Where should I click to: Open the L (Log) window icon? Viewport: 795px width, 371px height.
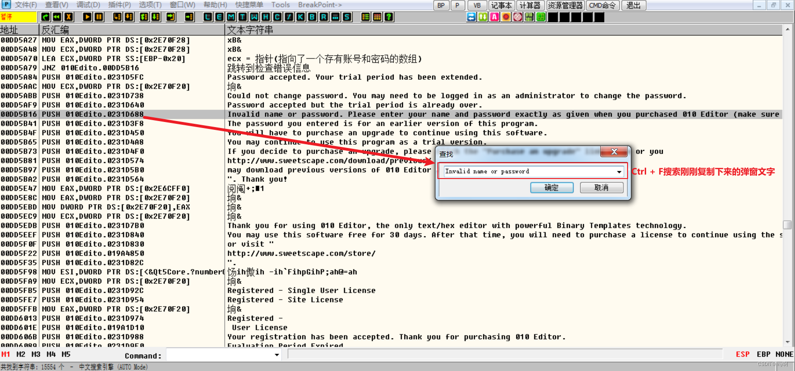208,17
